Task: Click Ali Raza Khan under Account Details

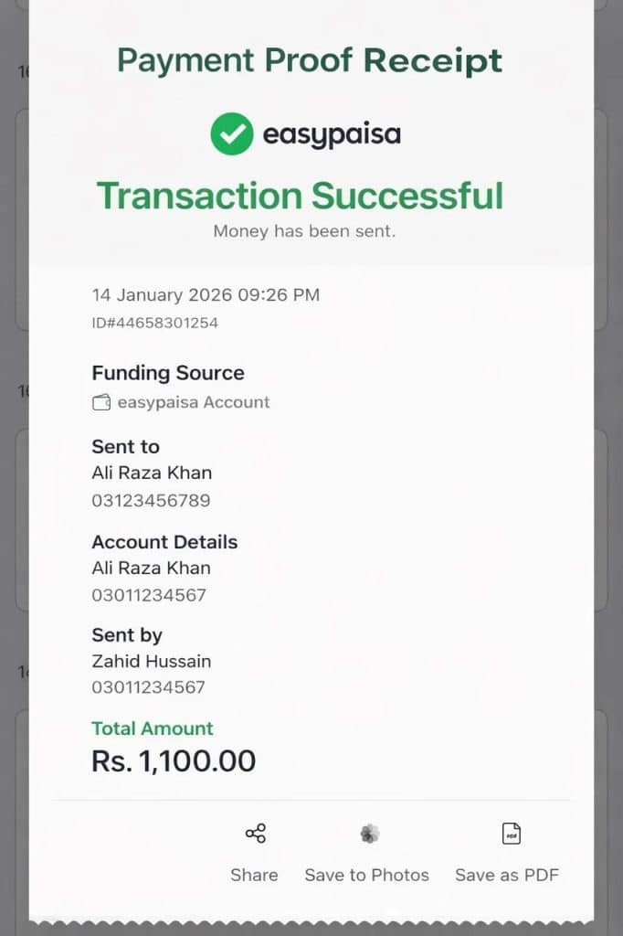Action: click(152, 568)
